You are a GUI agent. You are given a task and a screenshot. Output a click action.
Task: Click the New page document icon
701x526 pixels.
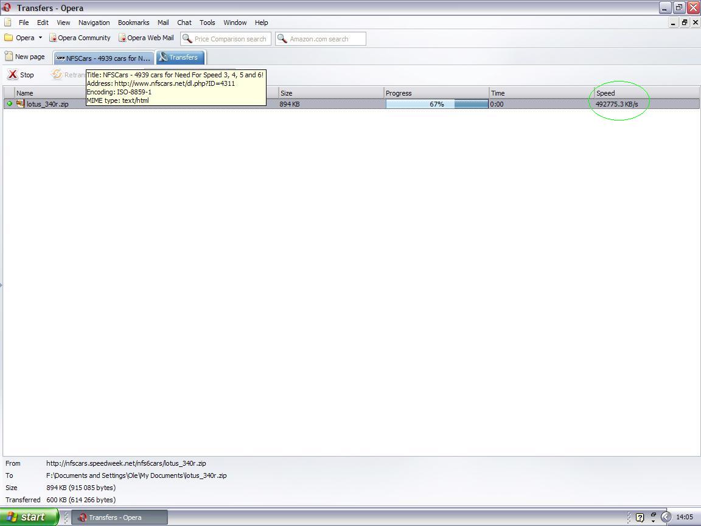click(9, 57)
